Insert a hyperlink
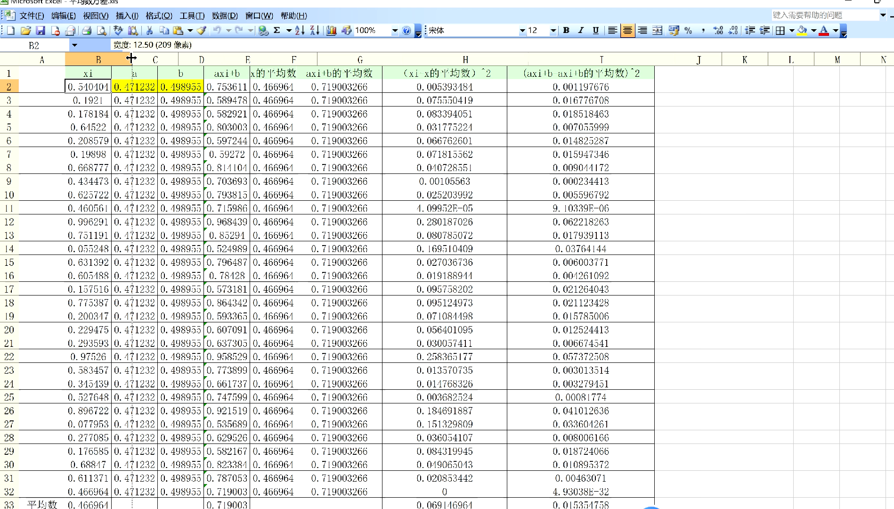 (264, 31)
